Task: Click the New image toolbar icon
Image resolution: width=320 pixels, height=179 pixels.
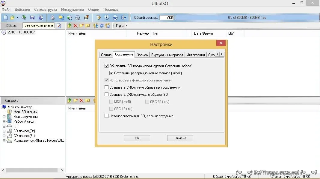Action: pos(5,18)
